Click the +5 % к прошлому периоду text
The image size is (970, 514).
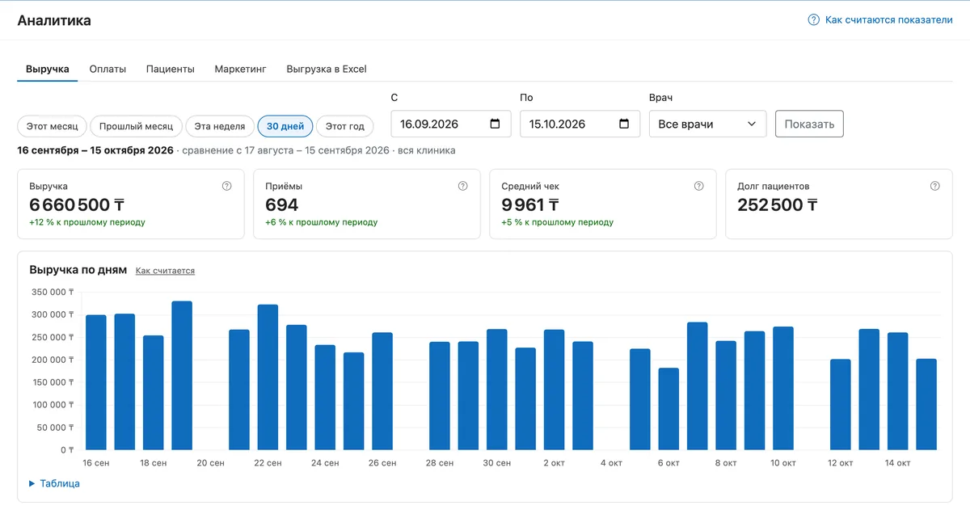557,222
